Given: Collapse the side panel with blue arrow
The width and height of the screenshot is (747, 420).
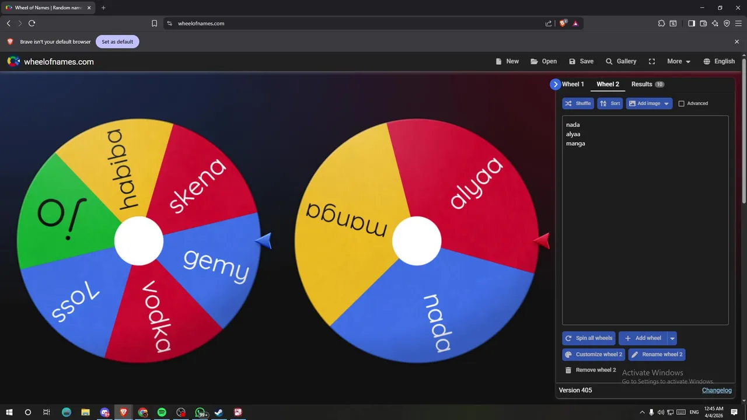Looking at the screenshot, I should (555, 84).
